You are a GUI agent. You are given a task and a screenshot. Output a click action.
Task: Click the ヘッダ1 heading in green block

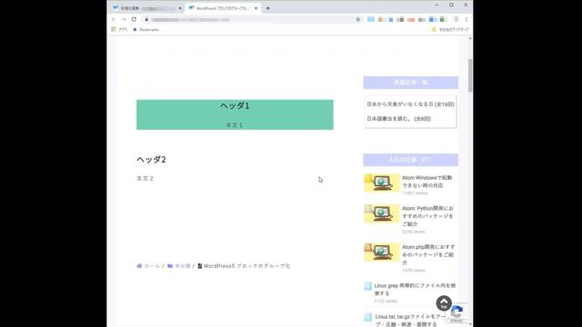click(x=235, y=105)
